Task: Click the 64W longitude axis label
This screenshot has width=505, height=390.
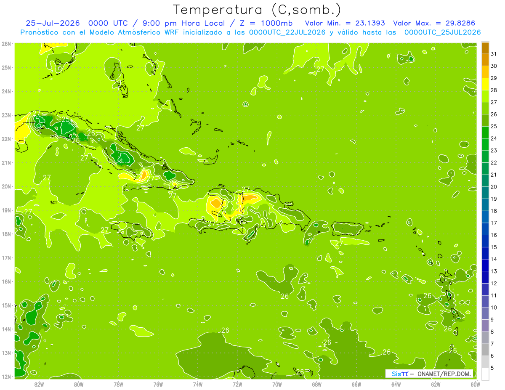Action: click(396, 384)
